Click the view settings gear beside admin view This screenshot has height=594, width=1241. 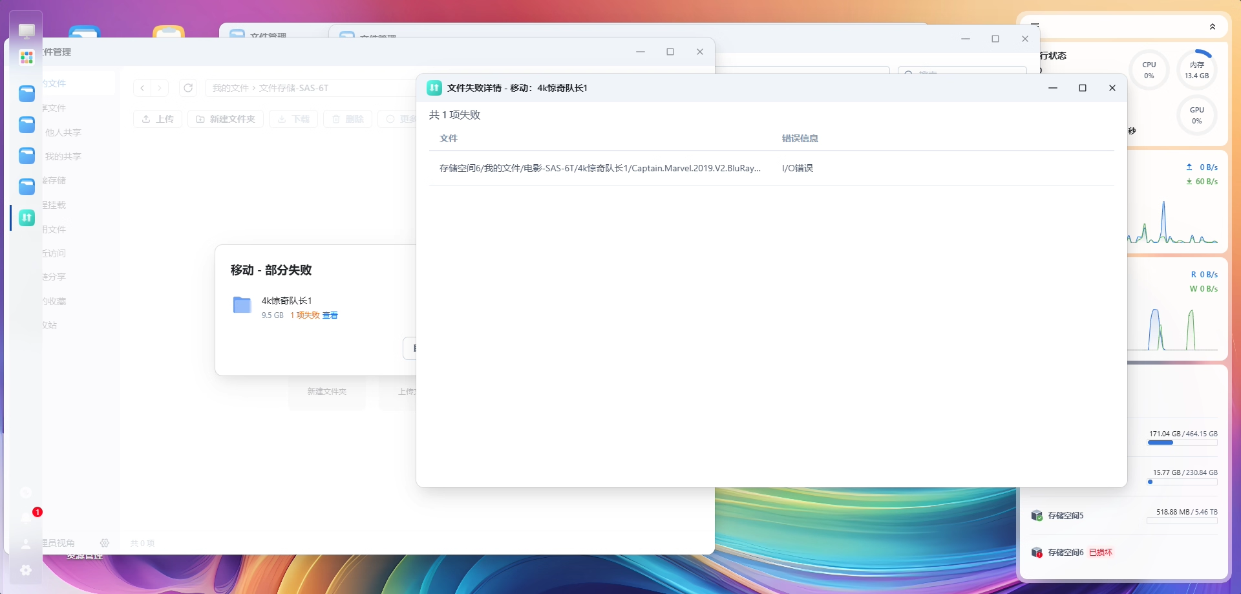pyautogui.click(x=105, y=543)
